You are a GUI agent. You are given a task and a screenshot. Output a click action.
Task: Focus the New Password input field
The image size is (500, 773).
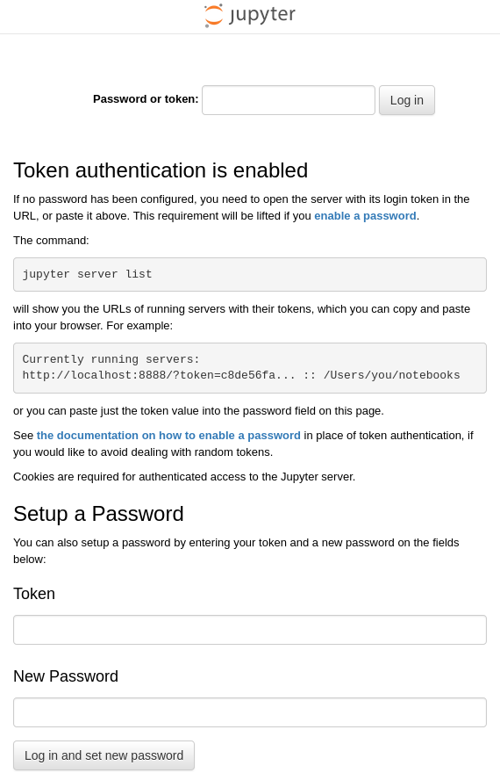point(250,712)
